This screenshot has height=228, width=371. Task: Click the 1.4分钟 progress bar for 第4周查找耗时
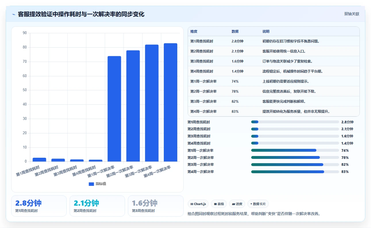295,143
